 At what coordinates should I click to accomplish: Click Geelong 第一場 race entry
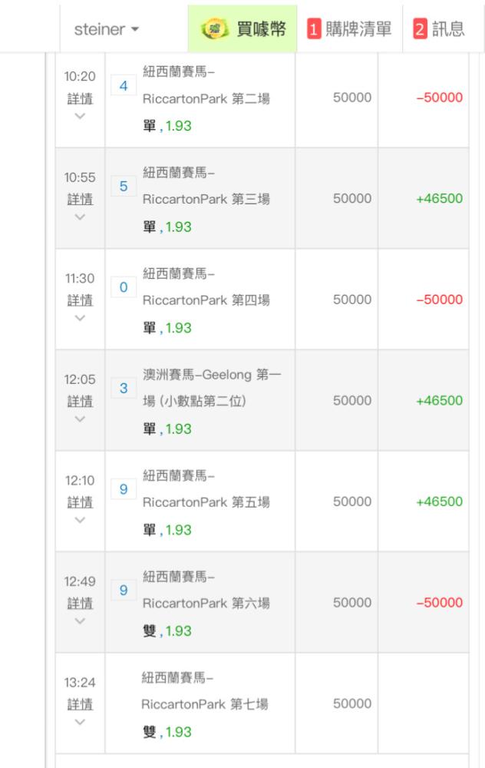(212, 388)
